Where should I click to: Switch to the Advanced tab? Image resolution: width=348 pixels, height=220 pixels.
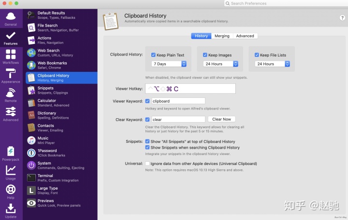[245, 36]
